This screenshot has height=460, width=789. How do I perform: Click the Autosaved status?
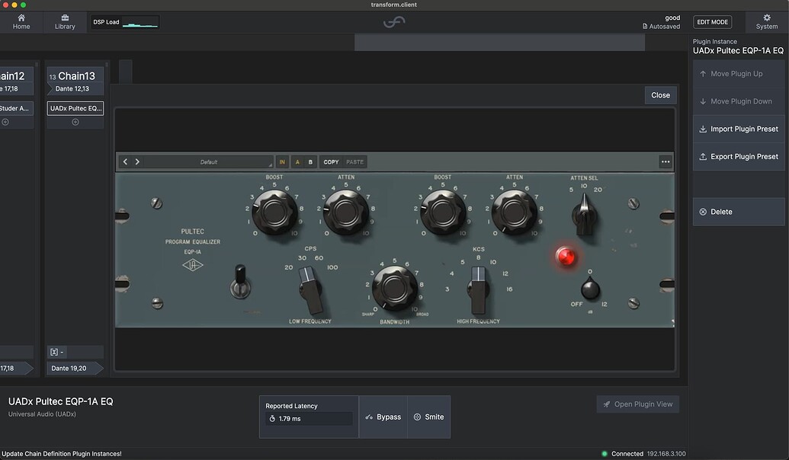pos(661,27)
